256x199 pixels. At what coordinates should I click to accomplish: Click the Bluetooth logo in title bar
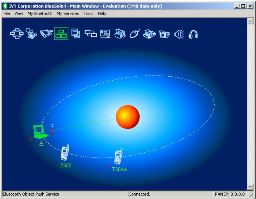(5, 6)
